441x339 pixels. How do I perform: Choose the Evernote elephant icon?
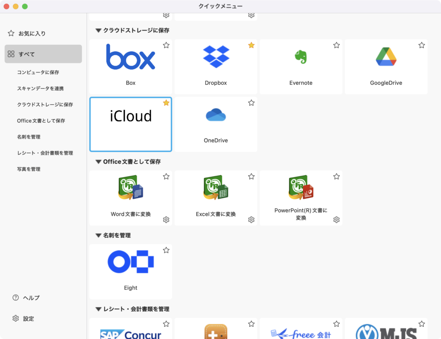tap(301, 57)
